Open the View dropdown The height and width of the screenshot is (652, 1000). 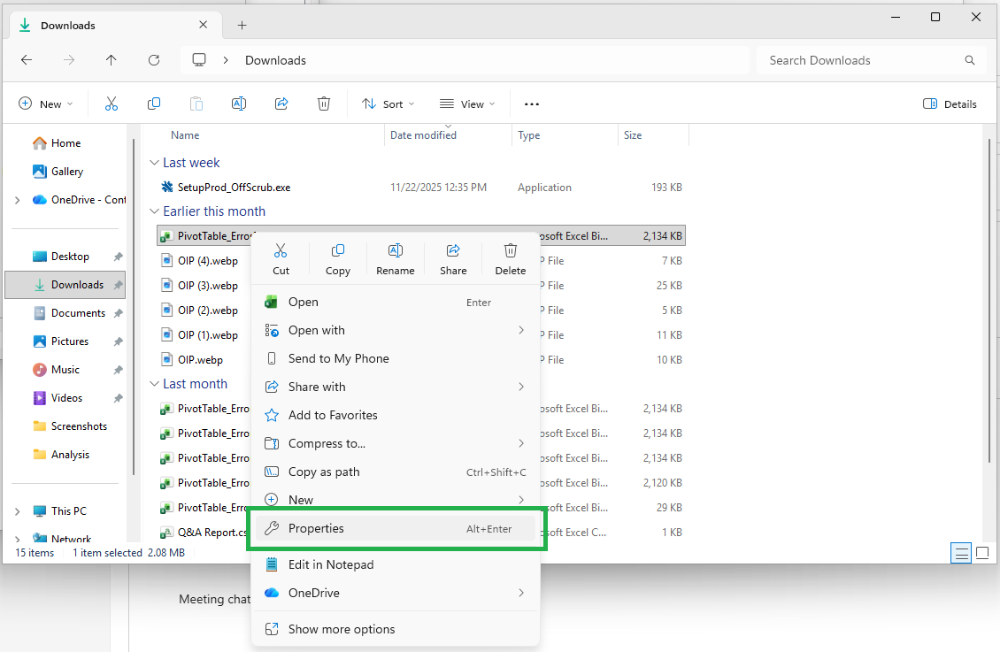pyautogui.click(x=467, y=104)
